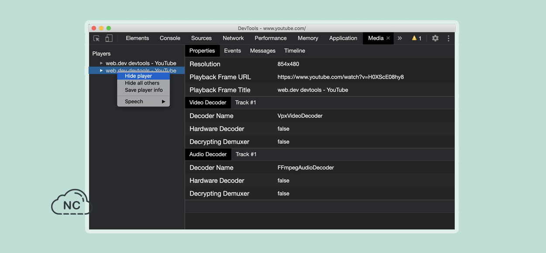
Task: Open the more tabs chevron
Action: 400,38
